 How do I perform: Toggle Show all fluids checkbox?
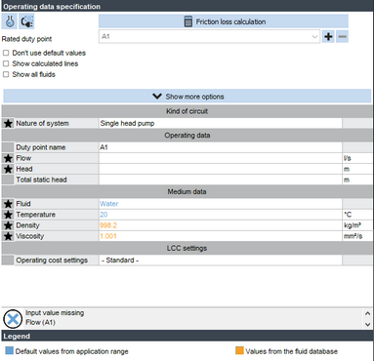[6, 74]
